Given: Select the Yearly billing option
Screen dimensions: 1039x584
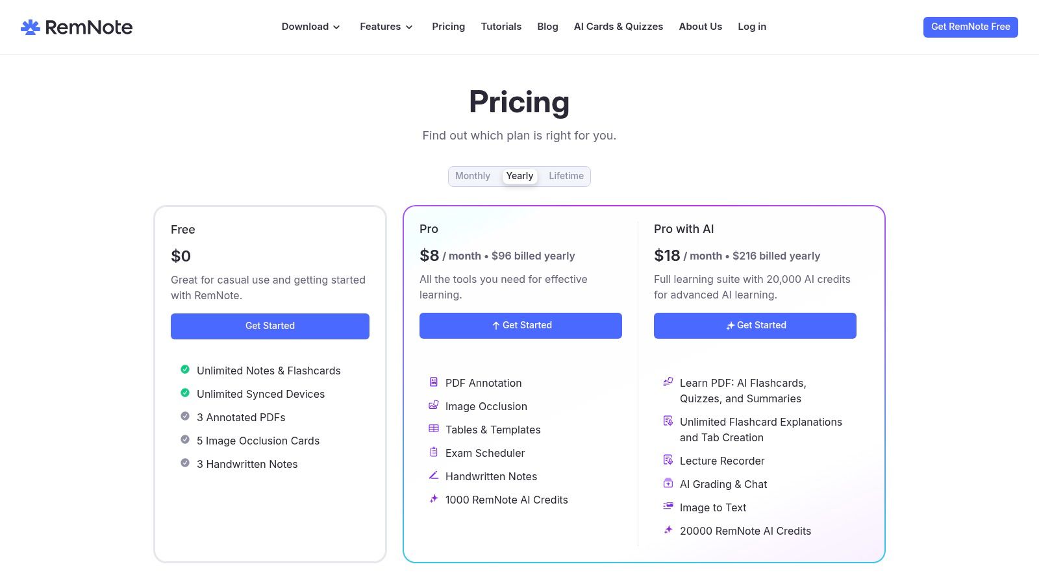Looking at the screenshot, I should pos(519,176).
